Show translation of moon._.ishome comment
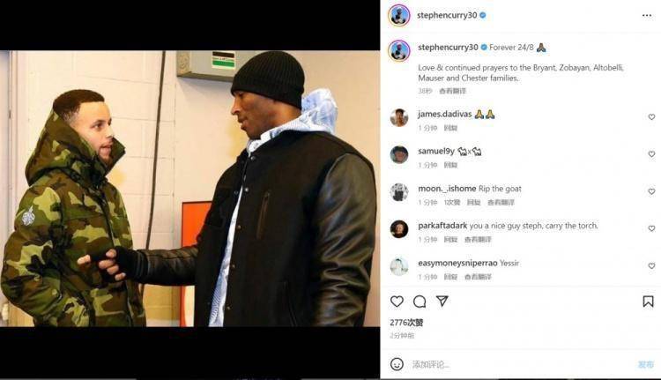This screenshot has width=661, height=380. (x=501, y=203)
